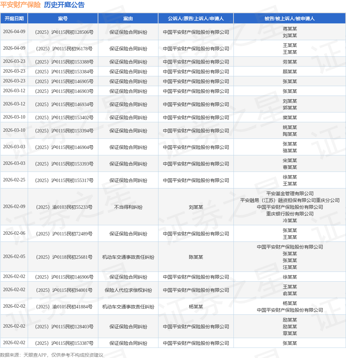Viewport: 346px width, 358px height.
Task: Click defendant 郭某某
Action: tap(290, 108)
